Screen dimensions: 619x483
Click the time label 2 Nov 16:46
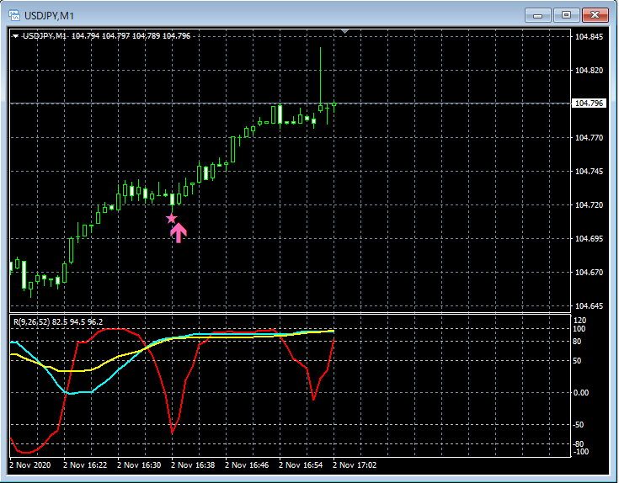click(x=247, y=464)
